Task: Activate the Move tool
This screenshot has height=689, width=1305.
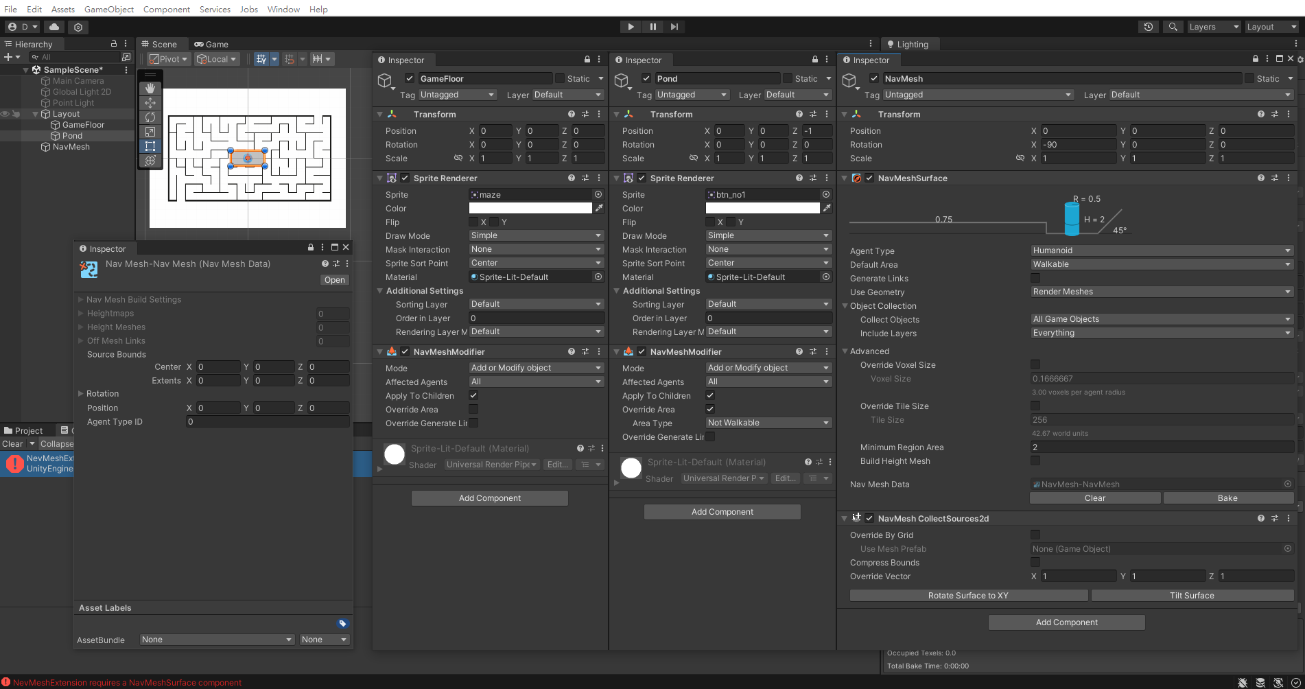Action: [x=150, y=103]
